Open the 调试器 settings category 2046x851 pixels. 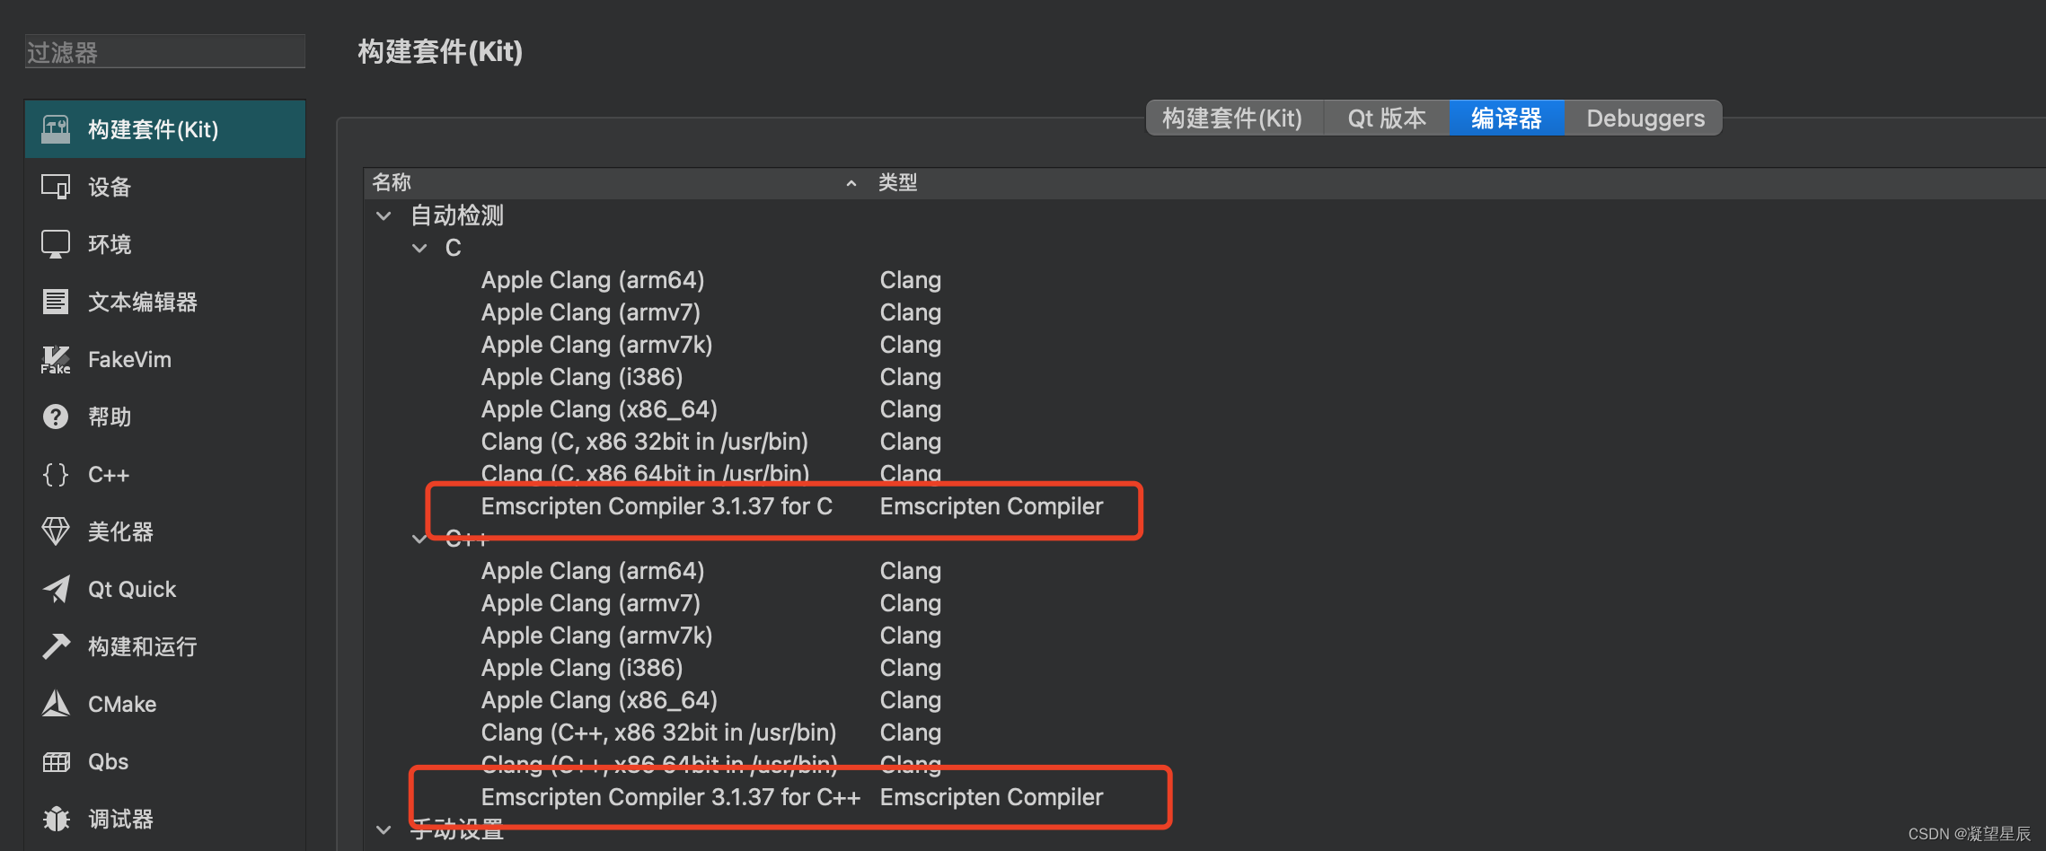click(x=165, y=819)
